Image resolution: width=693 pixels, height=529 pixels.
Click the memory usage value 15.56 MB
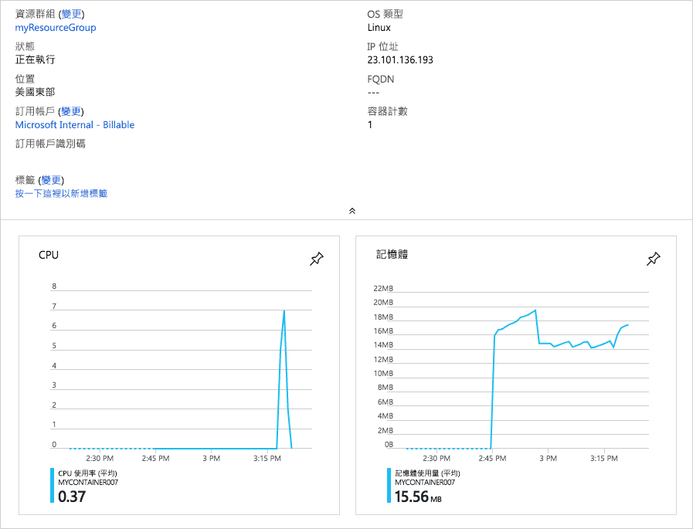418,497
